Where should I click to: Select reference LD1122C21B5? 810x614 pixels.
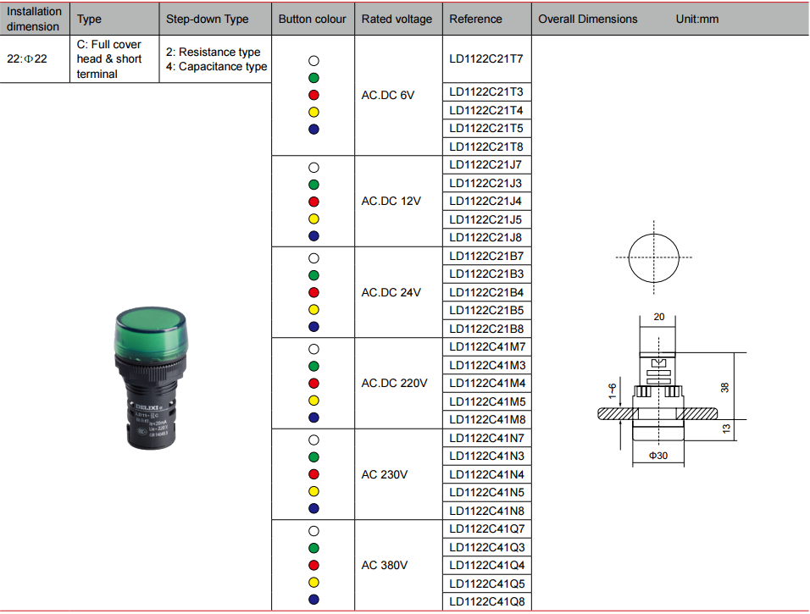coord(486,310)
